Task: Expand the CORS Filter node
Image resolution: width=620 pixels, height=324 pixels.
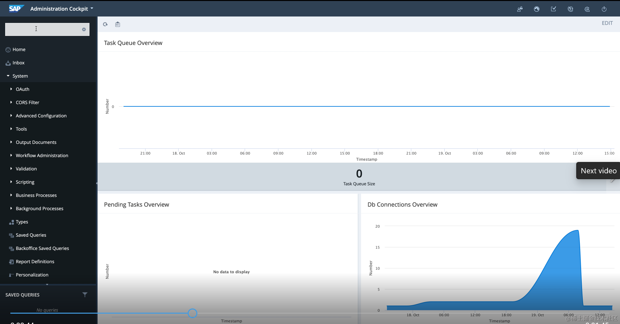Action: click(11, 102)
